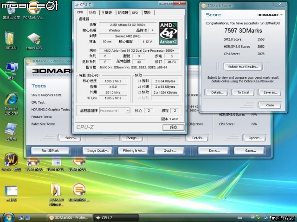Click the CPU-Z title bar icon
This screenshot has width=297, height=222.
tap(77, 5)
